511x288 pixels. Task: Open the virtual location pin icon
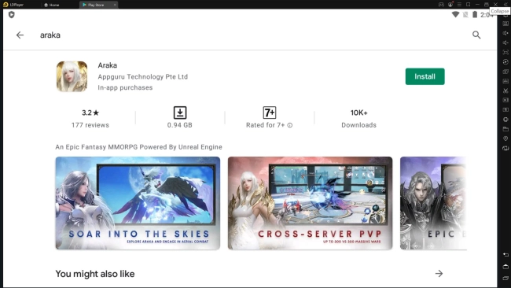click(505, 138)
